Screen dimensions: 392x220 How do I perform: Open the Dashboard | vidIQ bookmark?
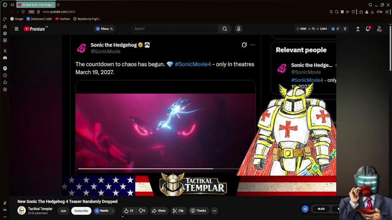pyautogui.click(x=39, y=19)
